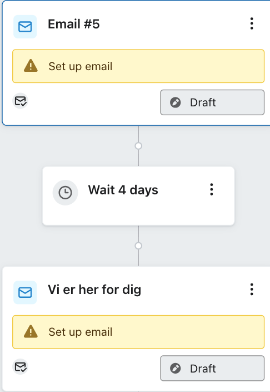Click the pencil icon in Email #5 Draft badge
The image size is (270, 392).
[x=176, y=102]
